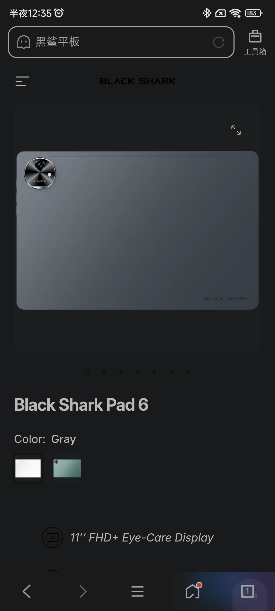Expand product image to fullscreen
The height and width of the screenshot is (611, 275).
(236, 130)
